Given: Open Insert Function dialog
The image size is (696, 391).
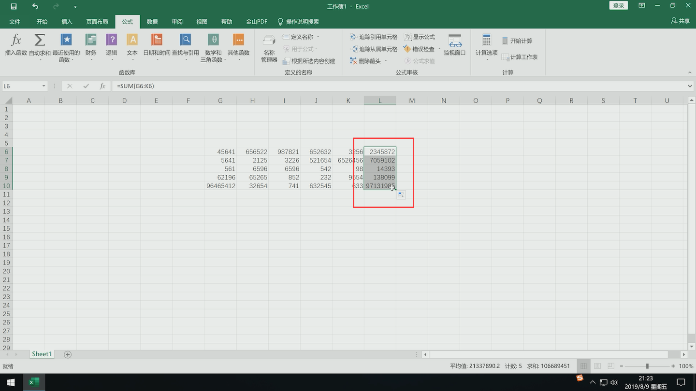Looking at the screenshot, I should coord(16,46).
